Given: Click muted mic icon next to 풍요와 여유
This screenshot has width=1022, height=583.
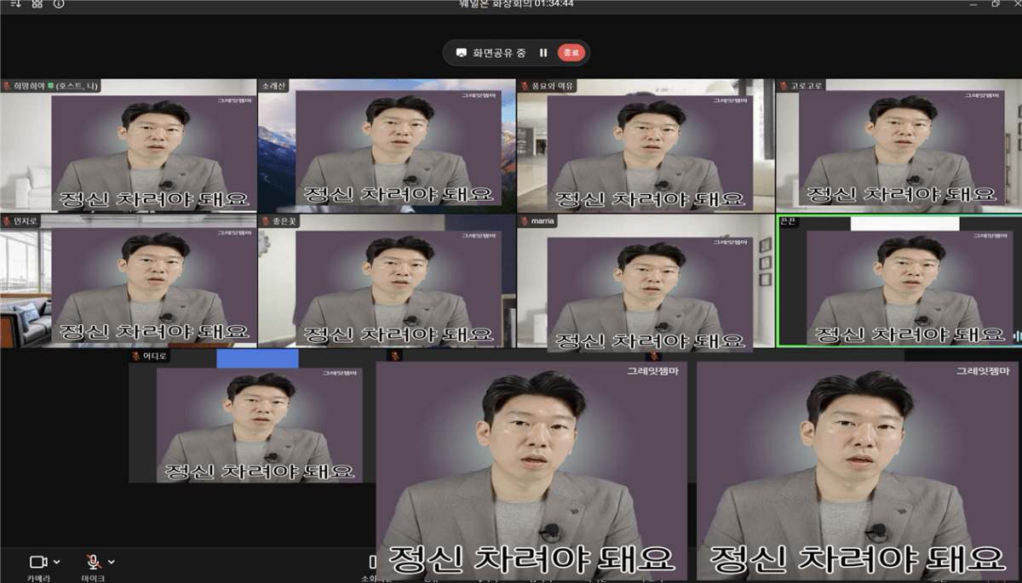Looking at the screenshot, I should [525, 85].
